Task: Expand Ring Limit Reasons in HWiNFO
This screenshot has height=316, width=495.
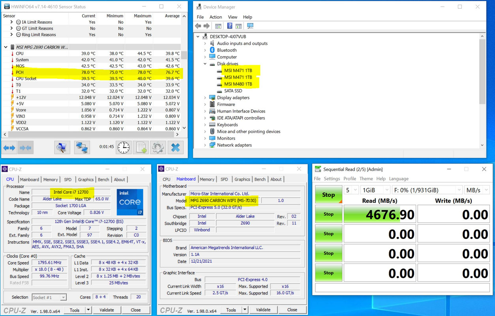Action: pos(11,35)
